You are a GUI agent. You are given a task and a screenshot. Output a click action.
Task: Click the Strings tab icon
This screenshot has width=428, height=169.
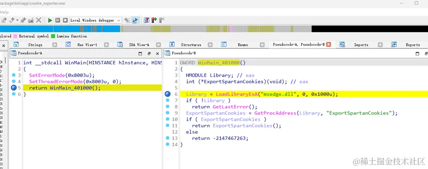coord(16,45)
